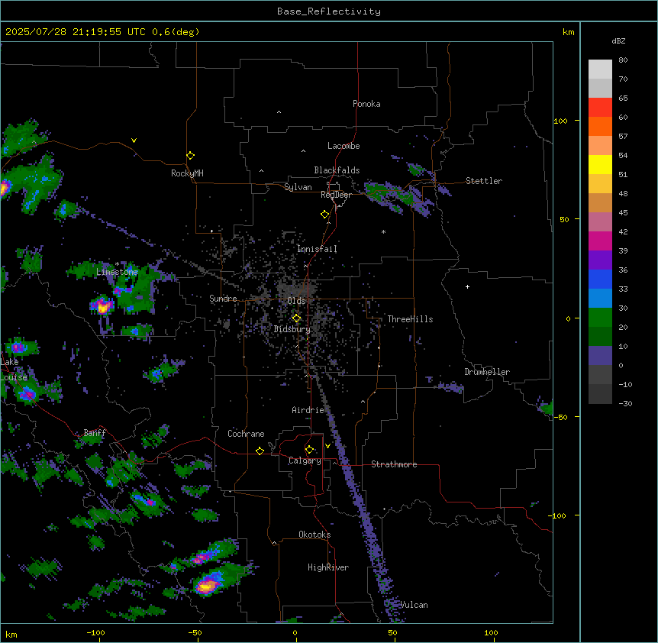Select the yellow diamond marker below Cochrane
The width and height of the screenshot is (658, 643).
[260, 451]
